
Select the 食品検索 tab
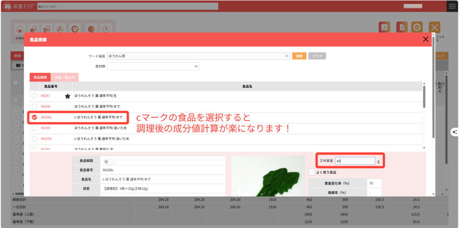click(40, 77)
